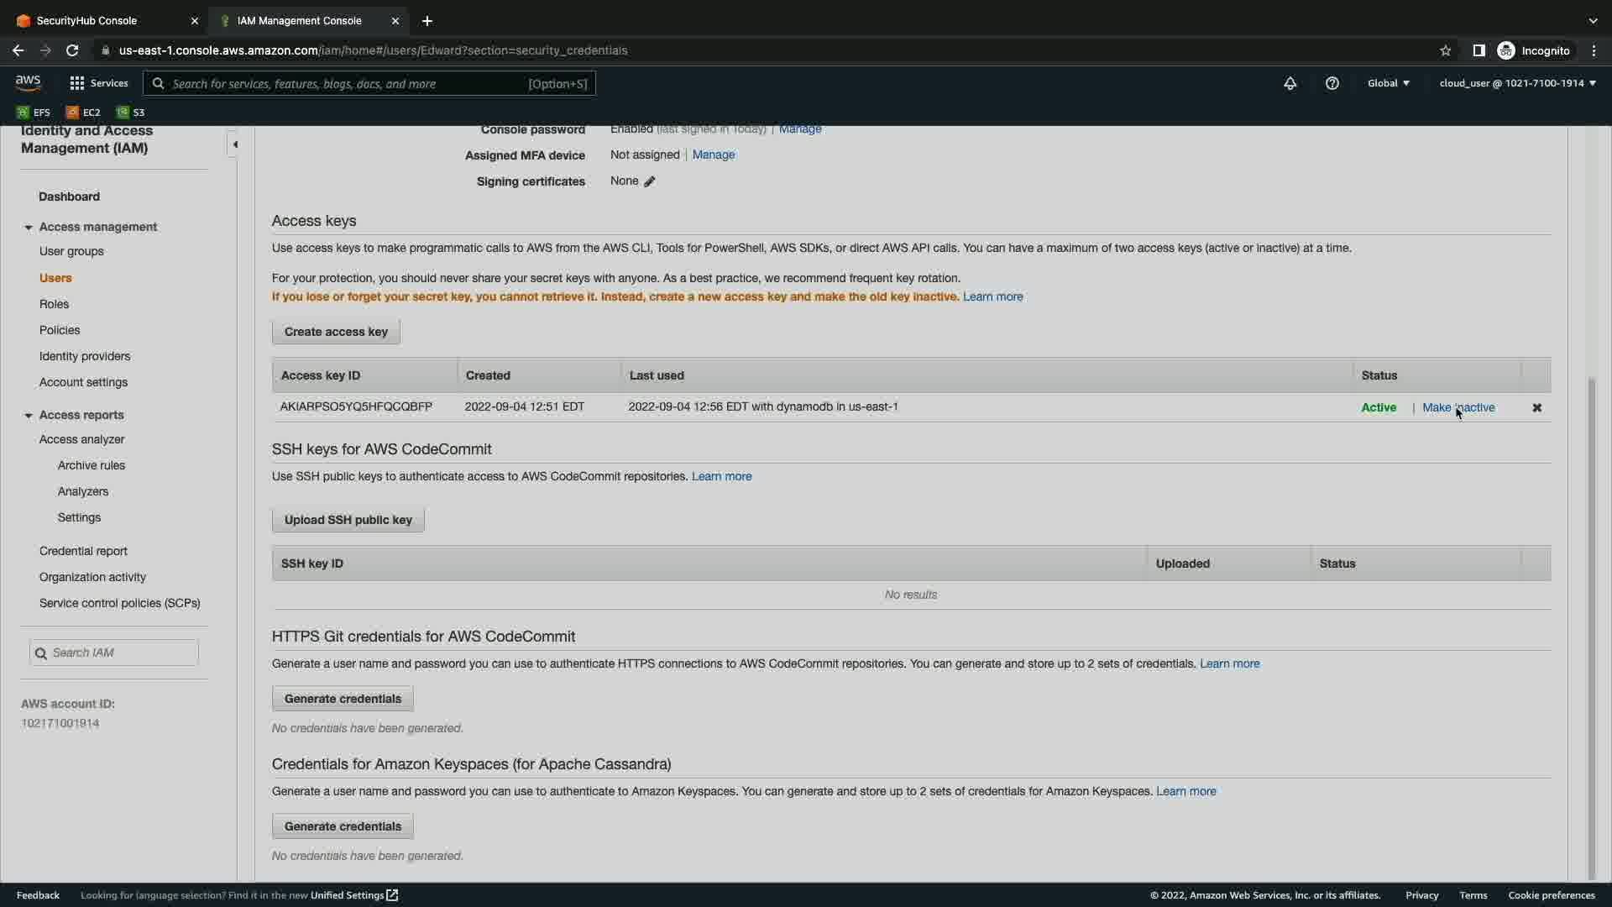Delete the access key with the X icon

(1536, 407)
